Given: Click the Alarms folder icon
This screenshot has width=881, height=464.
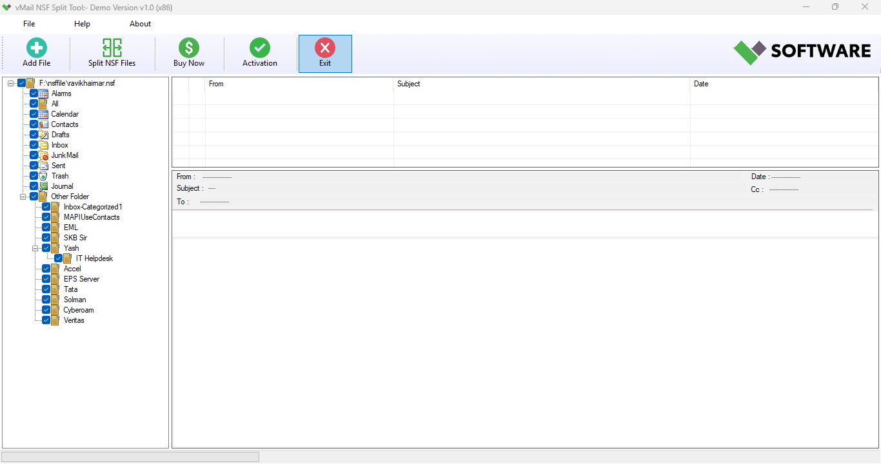Looking at the screenshot, I should click(44, 93).
